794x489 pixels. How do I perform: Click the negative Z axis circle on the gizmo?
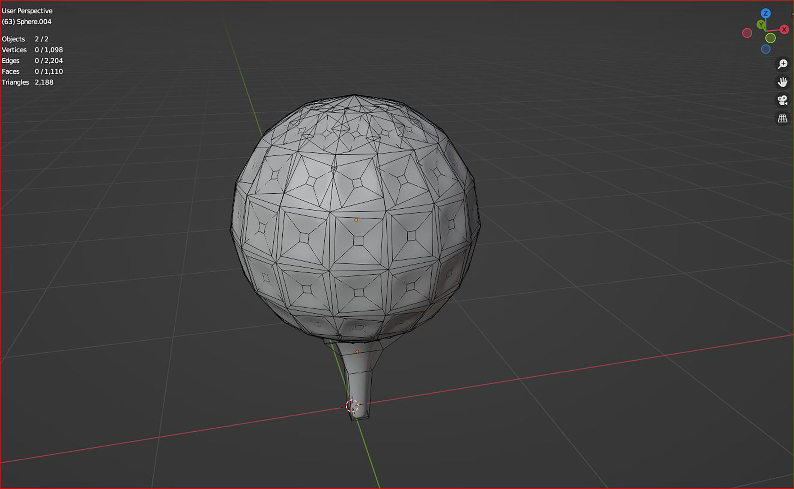point(765,49)
